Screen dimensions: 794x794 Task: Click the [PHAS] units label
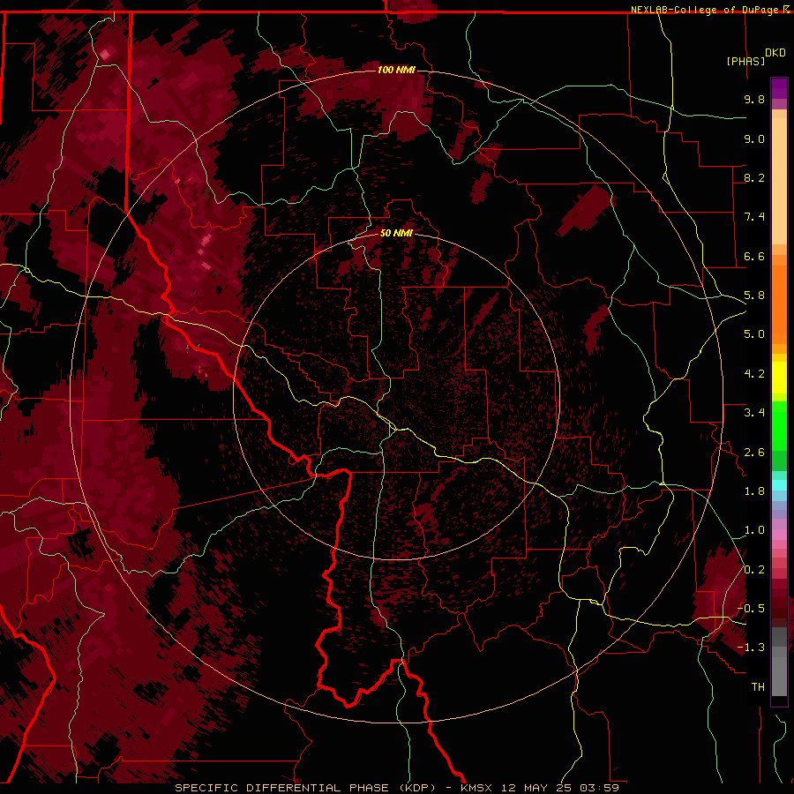pos(745,61)
